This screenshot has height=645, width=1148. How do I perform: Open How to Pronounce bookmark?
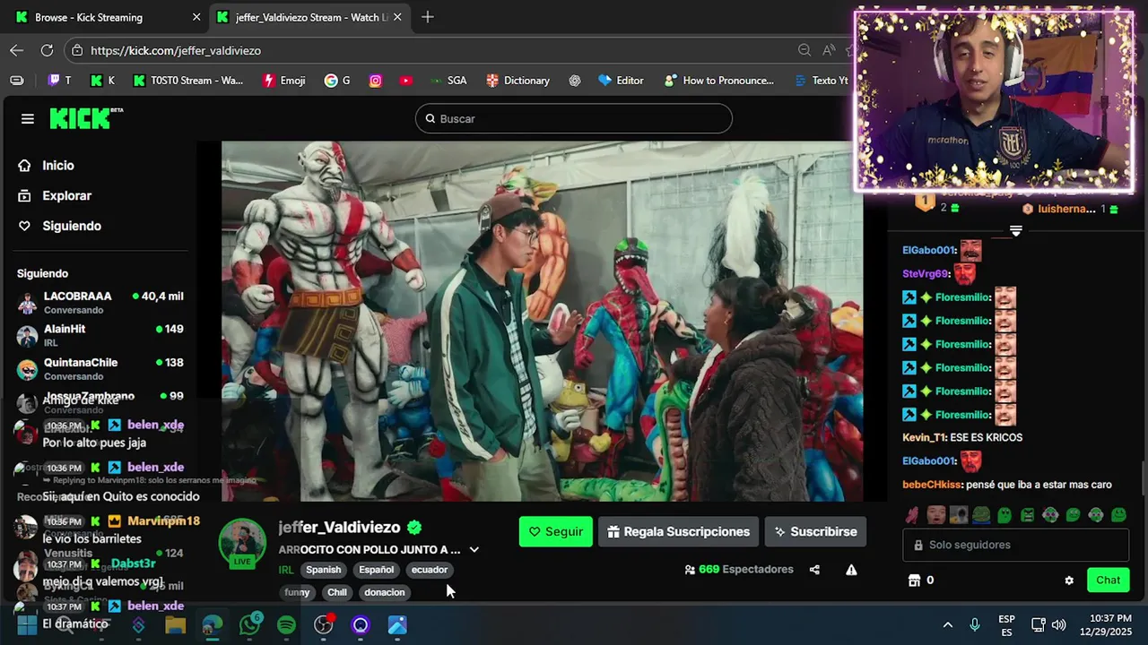tap(719, 81)
